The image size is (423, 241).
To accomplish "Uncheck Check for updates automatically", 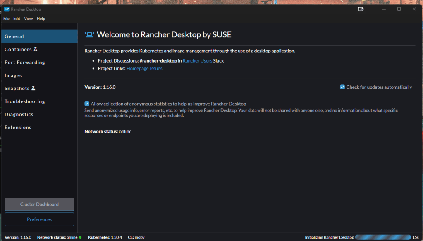I will tap(342, 87).
